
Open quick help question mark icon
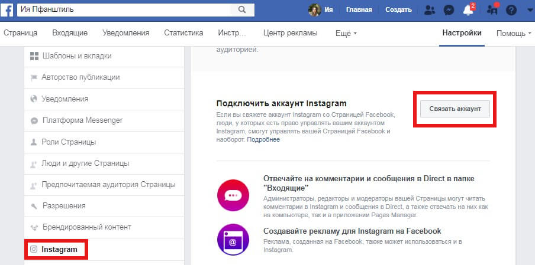pyautogui.click(x=511, y=10)
